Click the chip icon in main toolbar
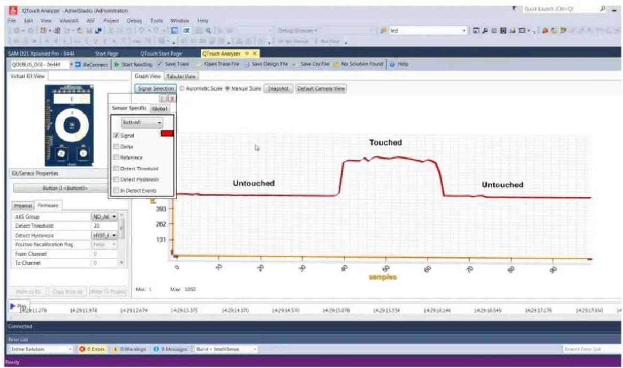Image resolution: width=623 pixels, height=368 pixels. pyautogui.click(x=504, y=31)
